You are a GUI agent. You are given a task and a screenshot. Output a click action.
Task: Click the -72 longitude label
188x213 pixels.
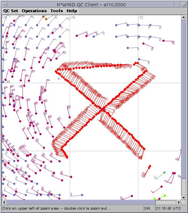141,18
